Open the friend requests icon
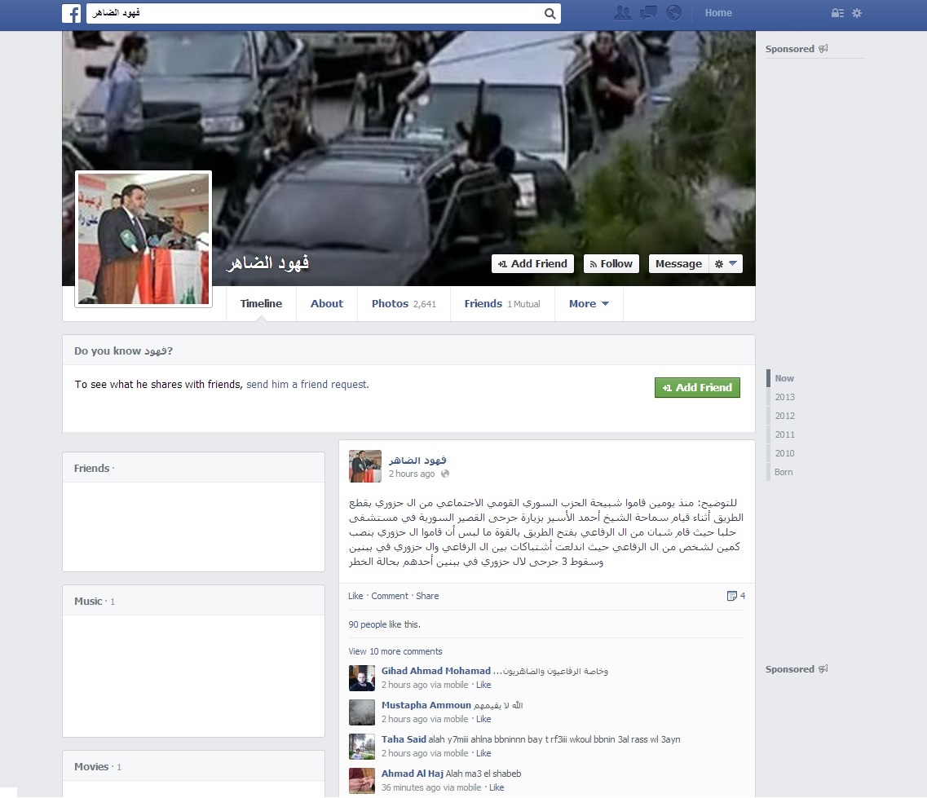Screen dimensions: 927x798 point(623,13)
